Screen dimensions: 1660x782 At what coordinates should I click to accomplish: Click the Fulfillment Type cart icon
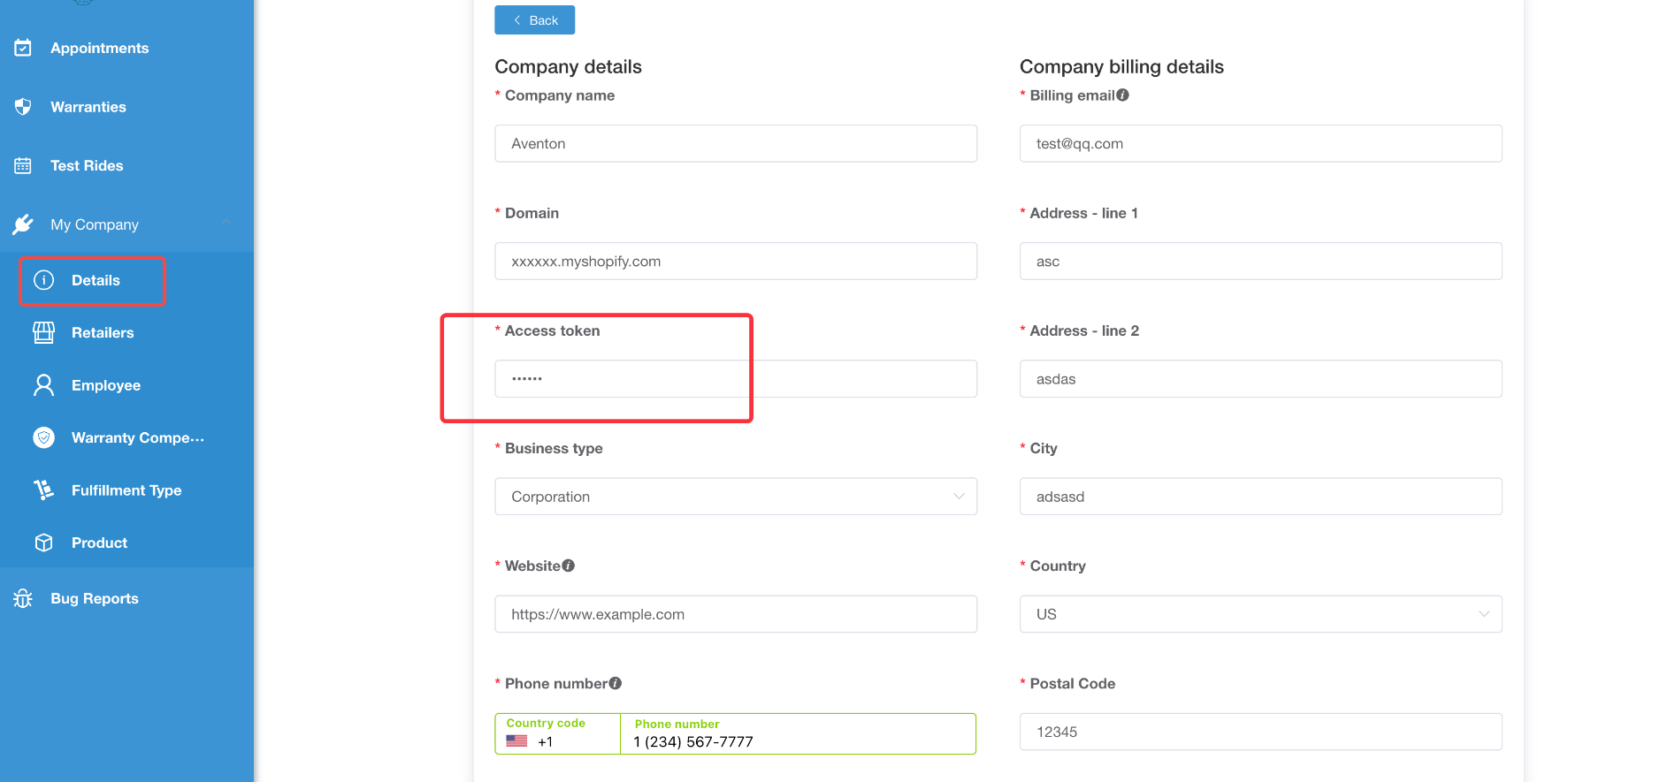43,490
